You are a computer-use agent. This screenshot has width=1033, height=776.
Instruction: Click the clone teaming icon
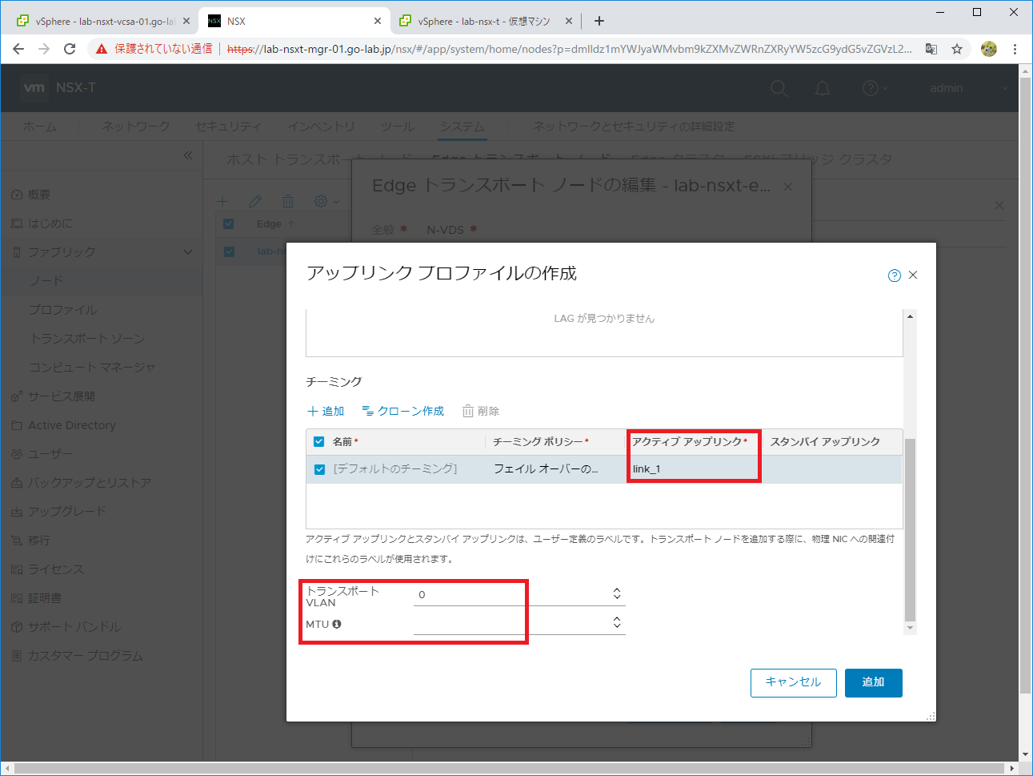pyautogui.click(x=368, y=411)
